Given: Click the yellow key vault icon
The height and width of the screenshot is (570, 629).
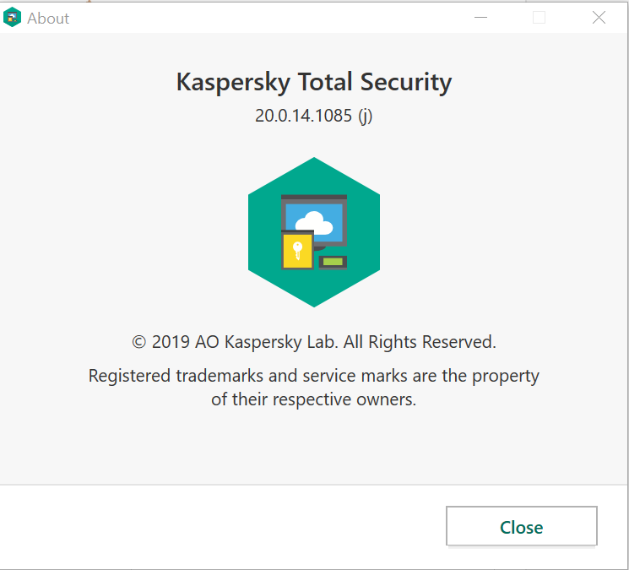Looking at the screenshot, I should tap(297, 250).
